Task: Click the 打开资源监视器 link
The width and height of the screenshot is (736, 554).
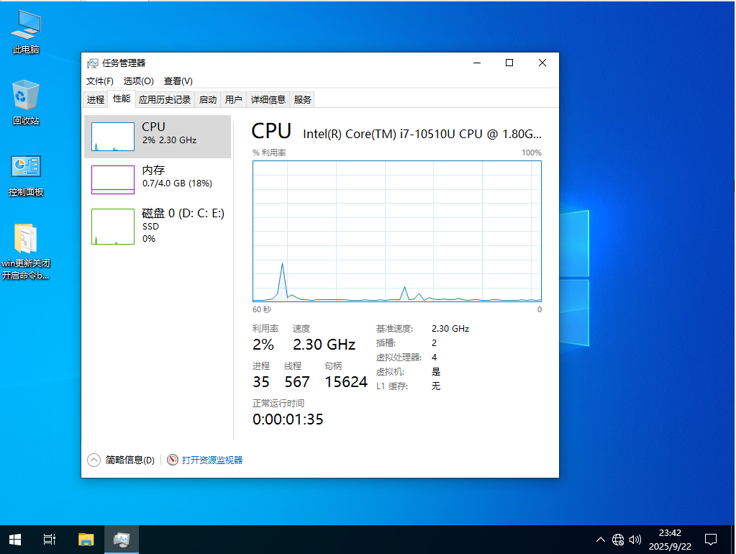Action: coord(212,460)
